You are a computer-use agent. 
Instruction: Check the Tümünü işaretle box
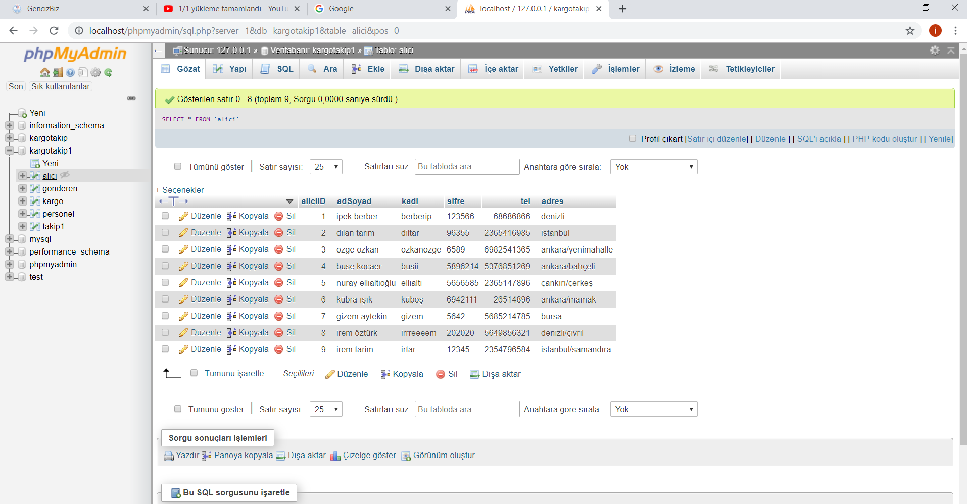(x=194, y=373)
